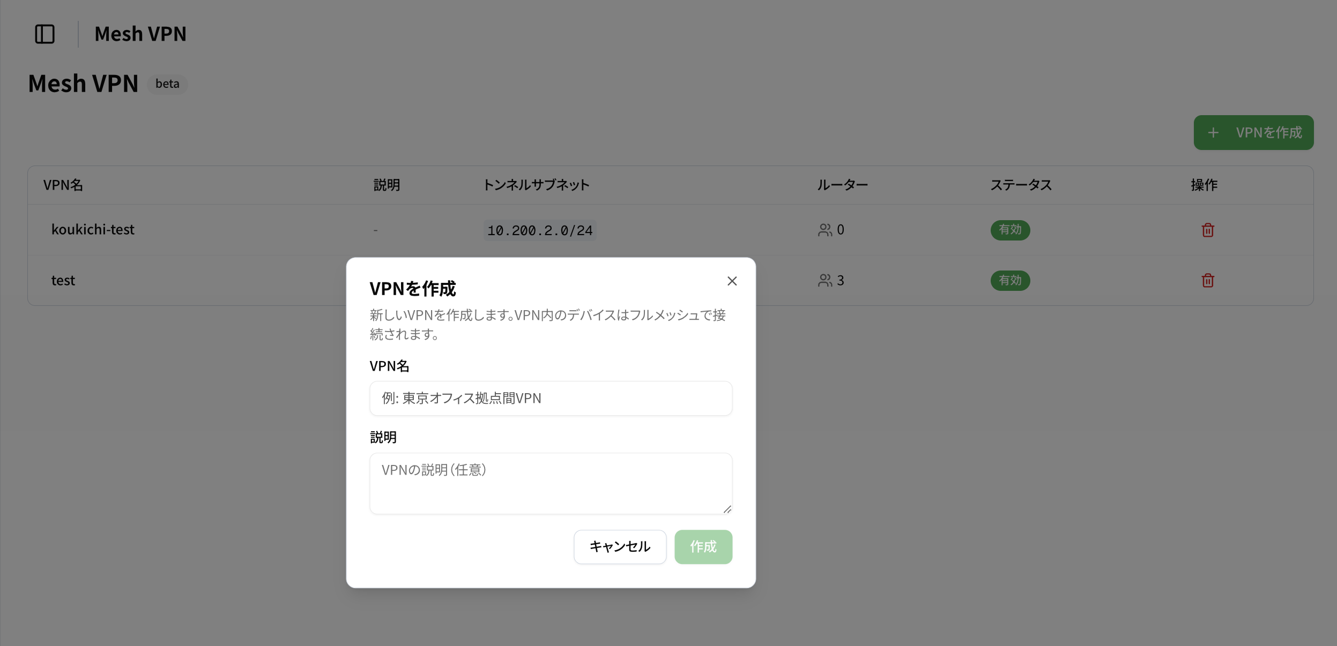Click the trash icon for test VPN
The image size is (1337, 646).
pyautogui.click(x=1207, y=281)
